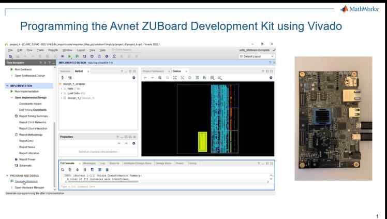Click Zoom Fit icon in Device view
The width and height of the screenshot is (387, 219).
[x=174, y=77]
